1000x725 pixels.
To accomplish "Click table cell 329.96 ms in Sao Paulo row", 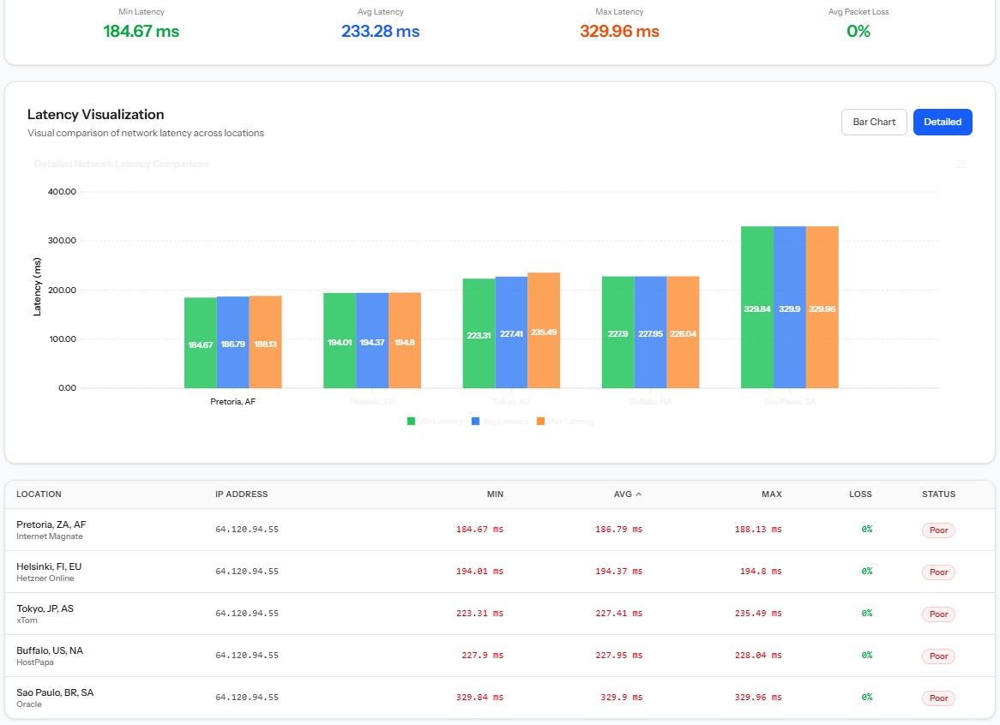I will (758, 698).
